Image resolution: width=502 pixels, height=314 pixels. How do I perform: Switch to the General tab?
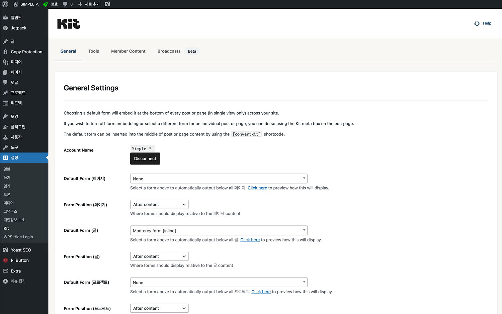[68, 51]
